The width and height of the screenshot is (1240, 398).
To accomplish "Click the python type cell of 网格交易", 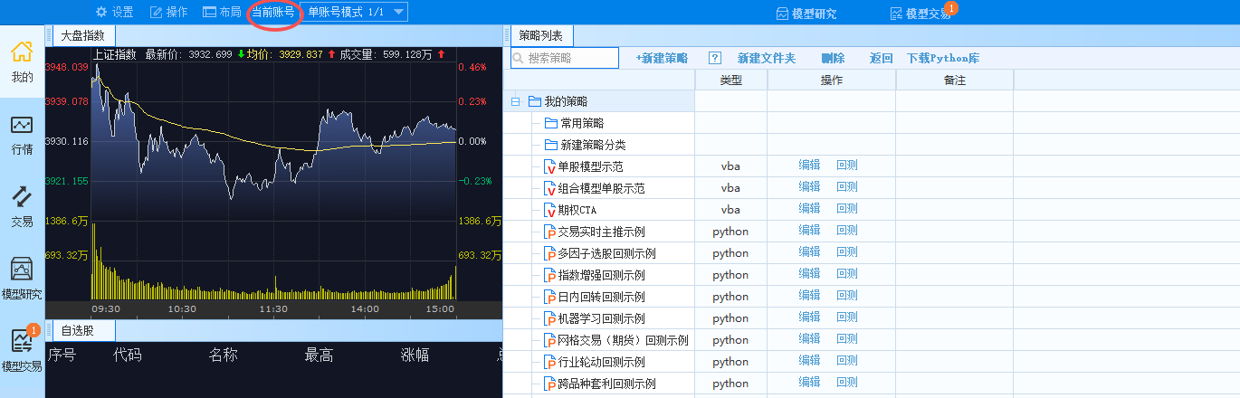I will pos(730,340).
